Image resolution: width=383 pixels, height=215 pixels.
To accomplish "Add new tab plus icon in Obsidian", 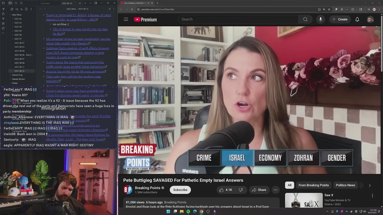I will coord(85,3).
